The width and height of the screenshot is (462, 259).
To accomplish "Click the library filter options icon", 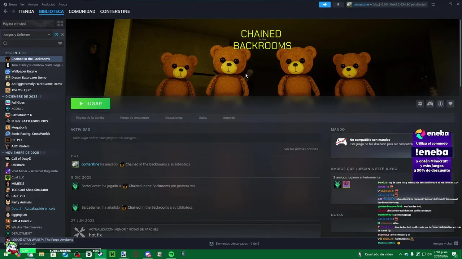I will click(60, 44).
